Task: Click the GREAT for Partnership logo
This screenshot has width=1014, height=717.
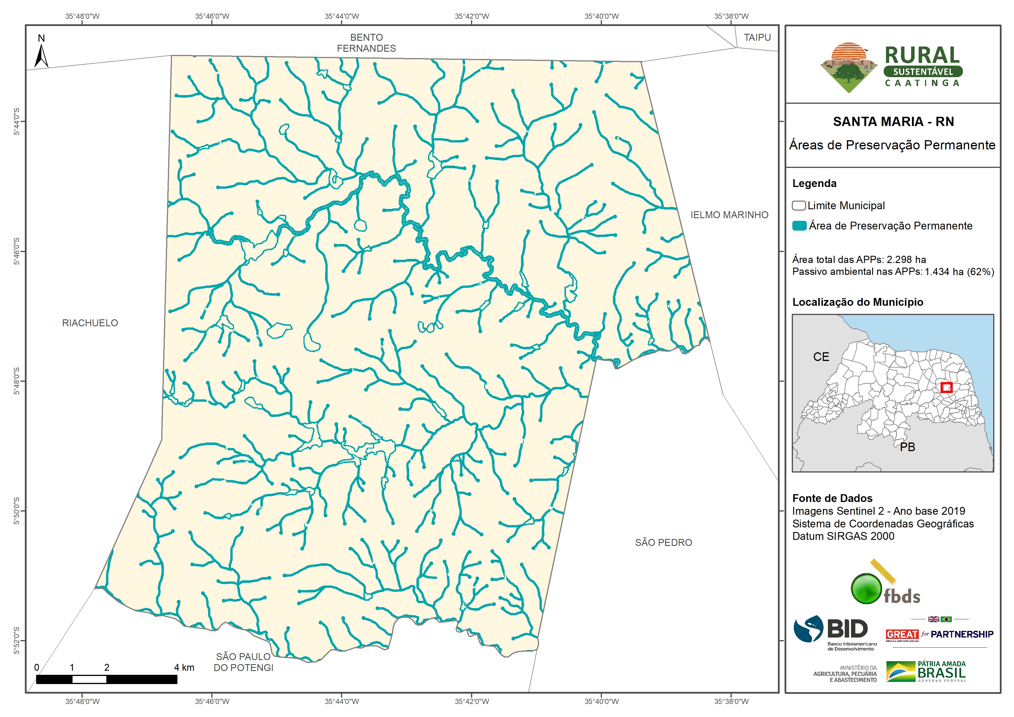Action: coord(939,634)
